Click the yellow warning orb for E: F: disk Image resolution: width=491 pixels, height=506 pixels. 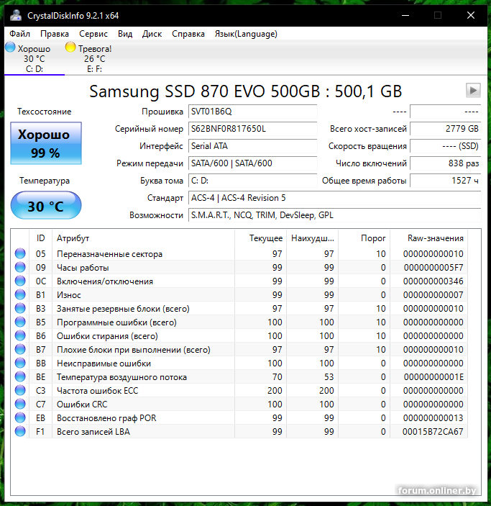click(x=70, y=47)
